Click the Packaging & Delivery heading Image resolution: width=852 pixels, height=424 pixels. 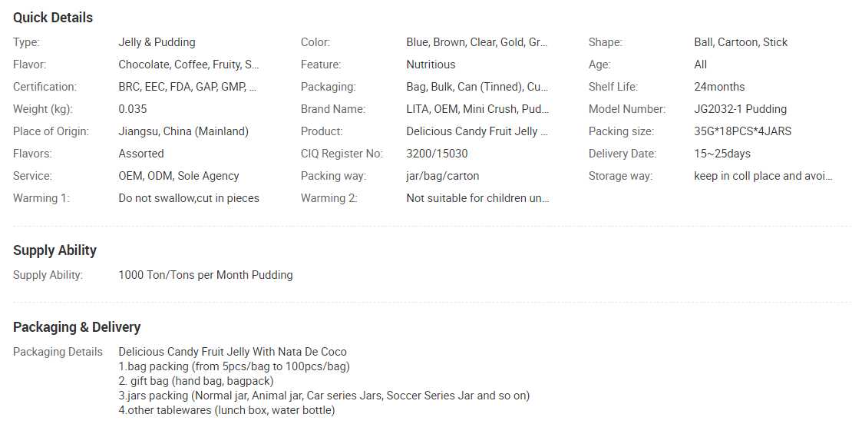(x=77, y=327)
